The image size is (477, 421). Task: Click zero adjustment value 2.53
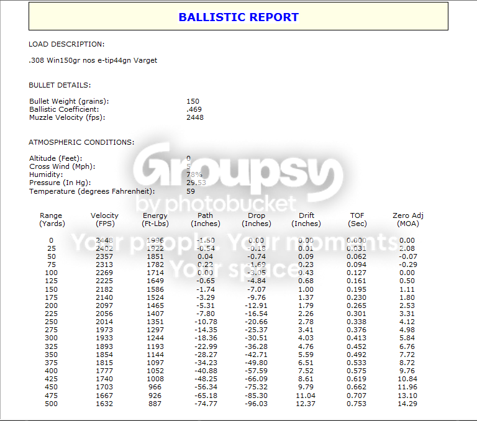[407, 306]
